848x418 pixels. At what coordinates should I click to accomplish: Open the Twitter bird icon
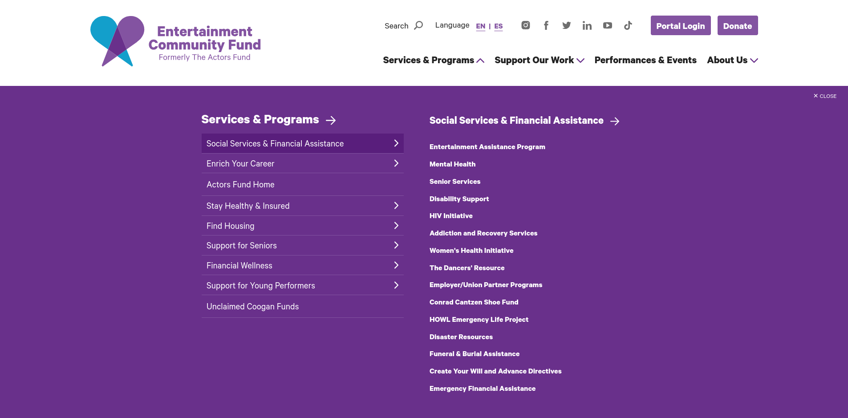coord(567,25)
